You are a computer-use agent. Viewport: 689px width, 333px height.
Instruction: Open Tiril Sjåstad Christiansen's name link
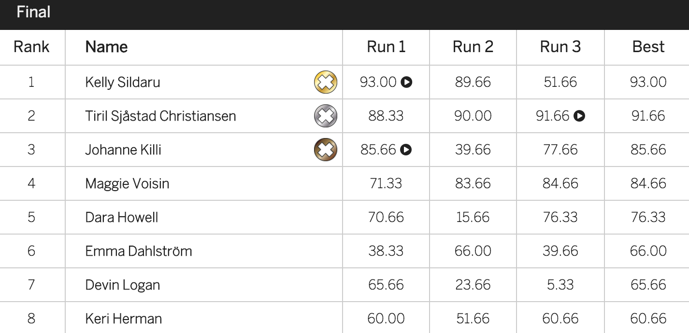[160, 116]
